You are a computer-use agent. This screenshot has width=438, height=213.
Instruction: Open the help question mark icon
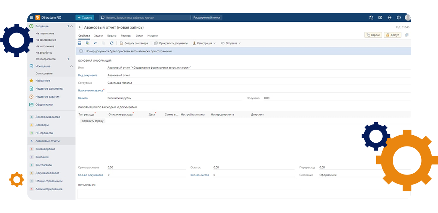(399, 18)
